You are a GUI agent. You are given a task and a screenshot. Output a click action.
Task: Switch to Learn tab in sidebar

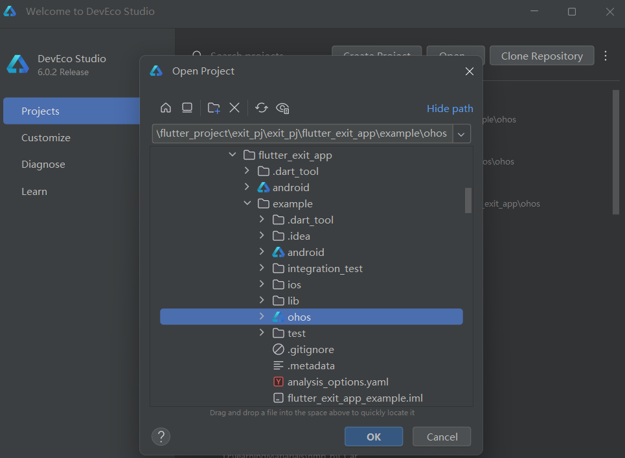click(x=34, y=191)
